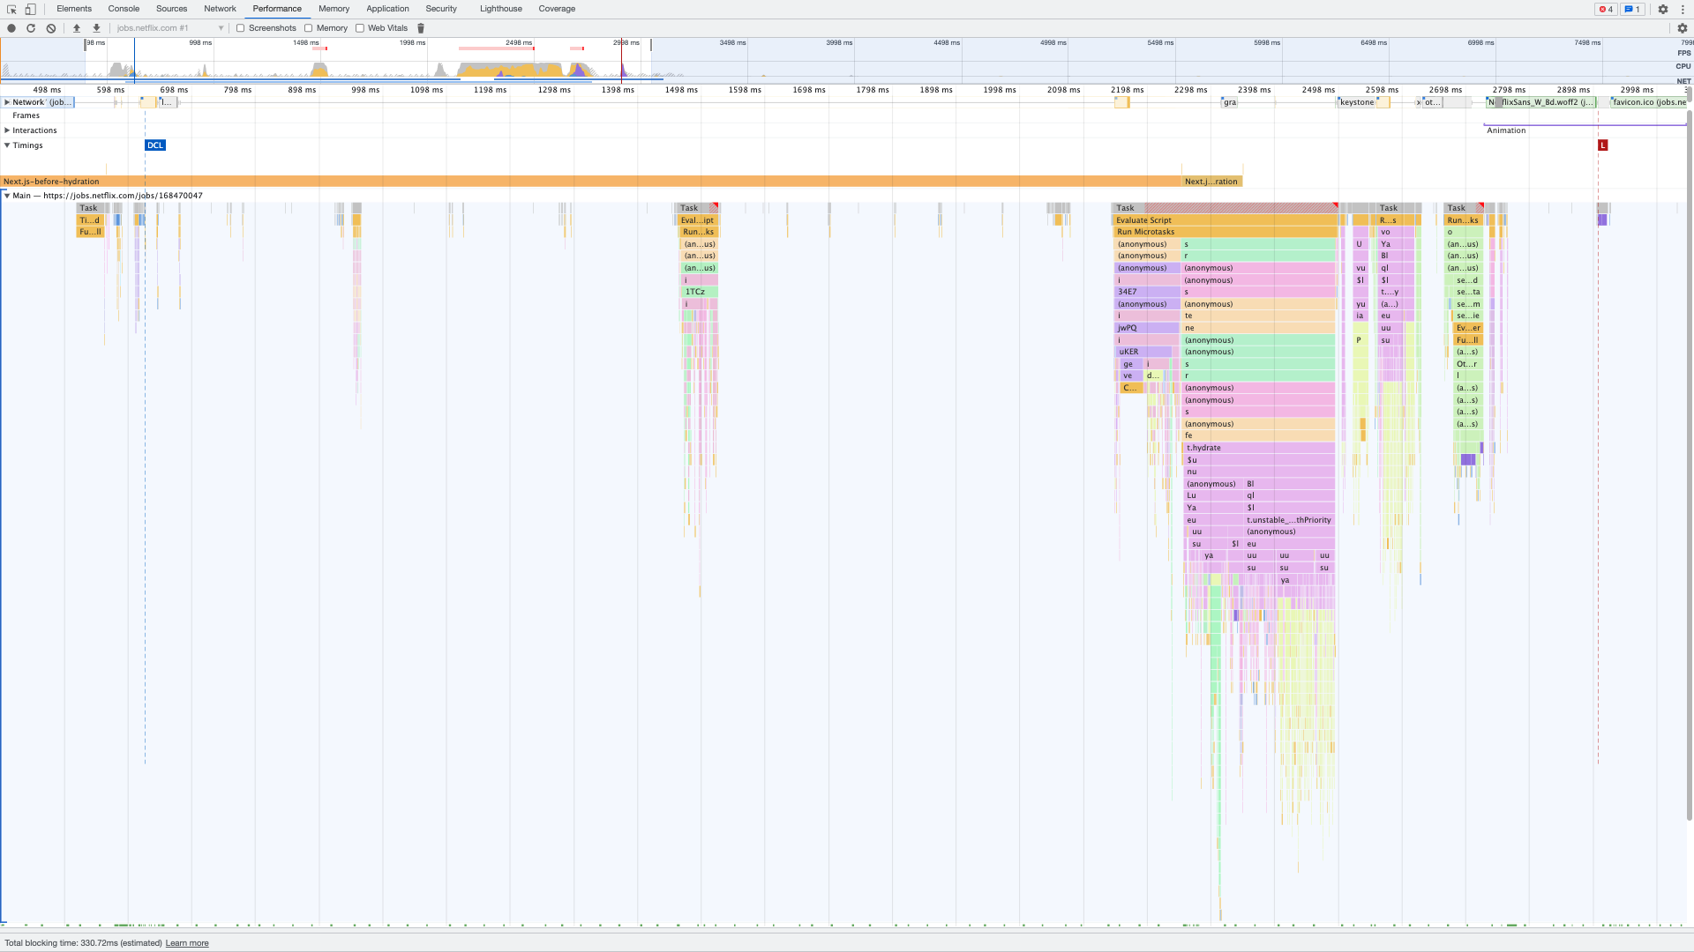The image size is (1694, 952).
Task: Open the Learn more link about blocking time
Action: pos(187,943)
